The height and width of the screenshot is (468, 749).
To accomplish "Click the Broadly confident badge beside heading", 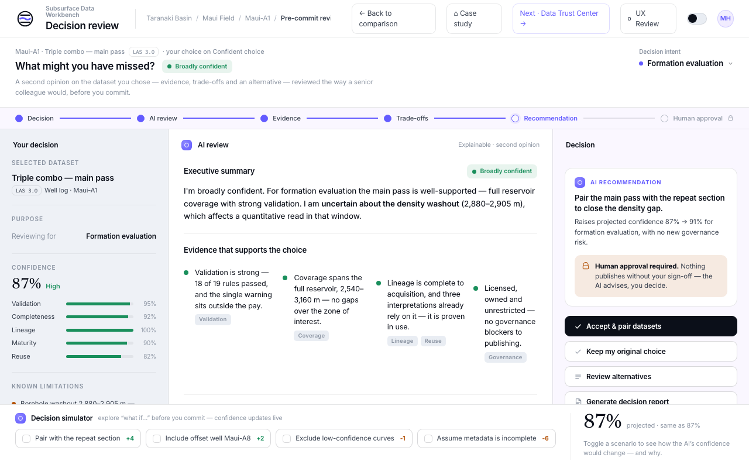I will click(x=197, y=66).
